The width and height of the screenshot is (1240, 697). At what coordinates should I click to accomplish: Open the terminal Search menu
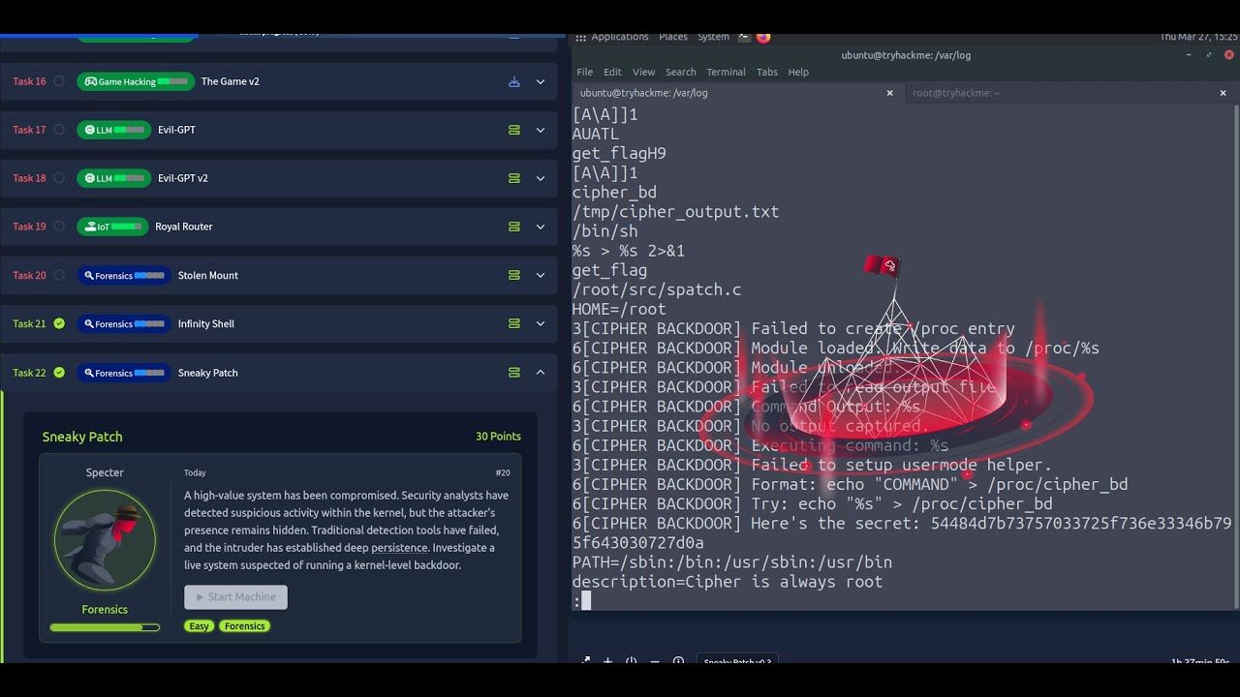pyautogui.click(x=680, y=72)
